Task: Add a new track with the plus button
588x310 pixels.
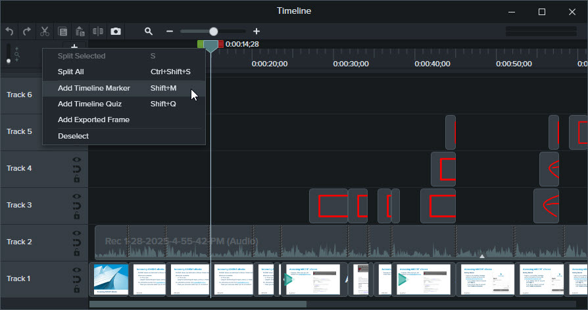Action: click(x=74, y=47)
